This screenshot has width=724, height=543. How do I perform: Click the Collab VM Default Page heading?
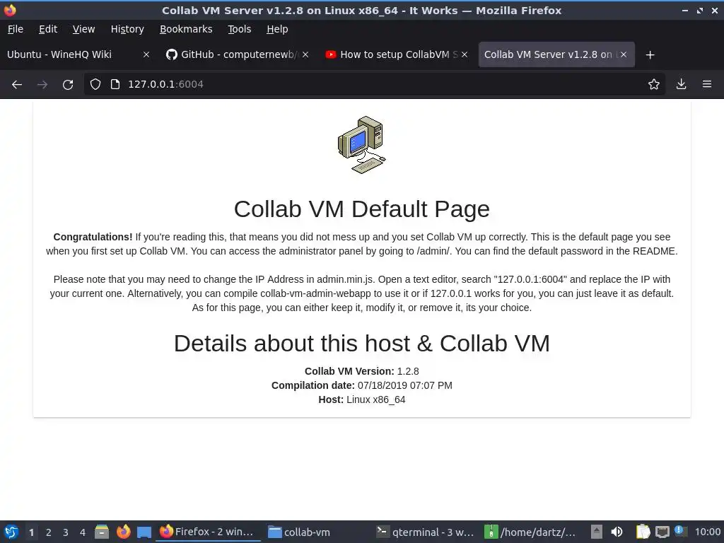361,209
